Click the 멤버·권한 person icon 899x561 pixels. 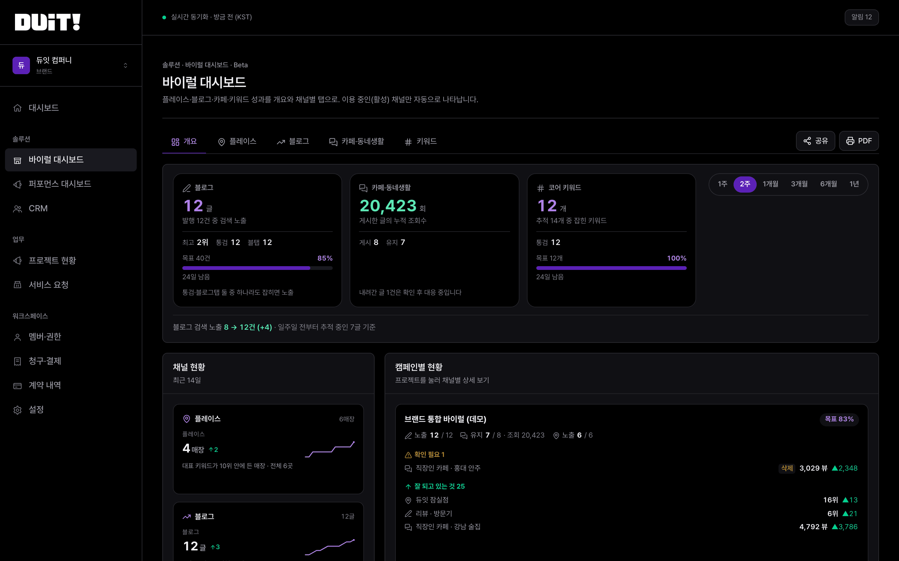point(17,337)
